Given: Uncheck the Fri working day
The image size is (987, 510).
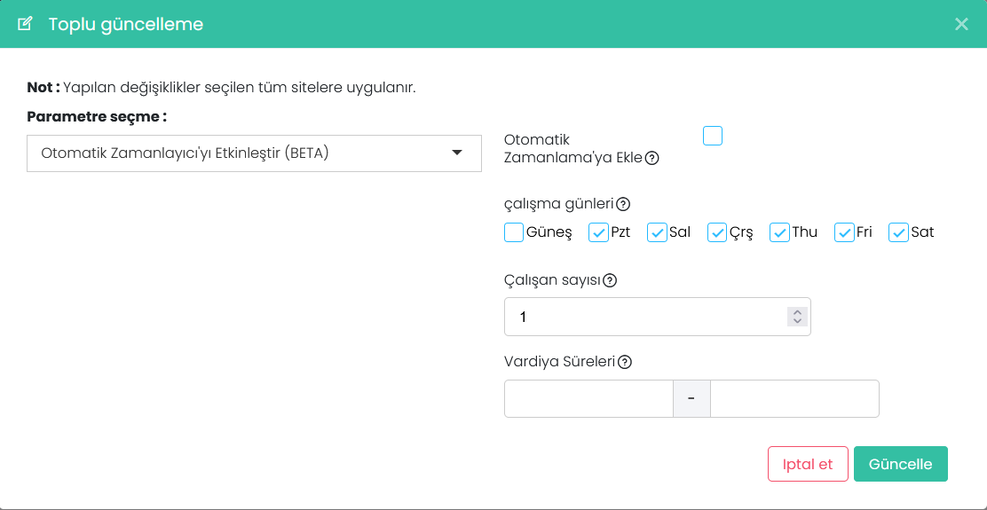Looking at the screenshot, I should (x=844, y=232).
